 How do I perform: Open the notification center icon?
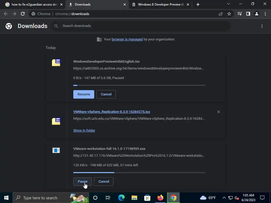pyautogui.click(x=262, y=198)
